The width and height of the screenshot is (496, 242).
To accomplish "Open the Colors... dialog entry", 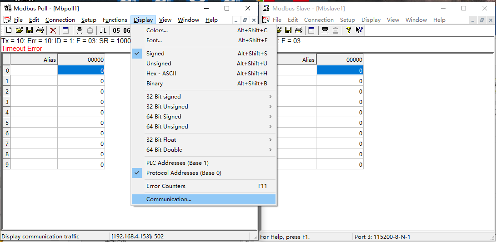I will (157, 30).
